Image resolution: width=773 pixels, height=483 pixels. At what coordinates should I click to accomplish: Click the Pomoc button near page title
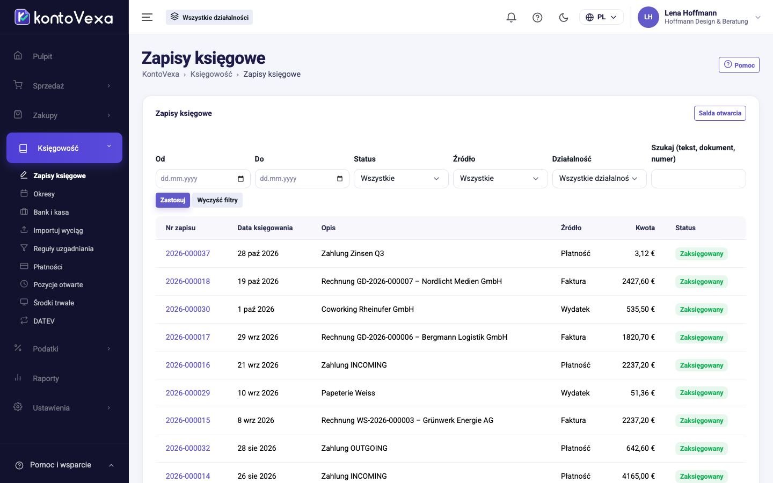[739, 65]
